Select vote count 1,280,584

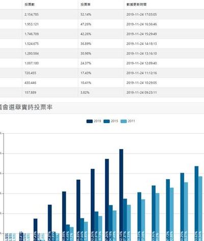pyautogui.click(x=32, y=54)
